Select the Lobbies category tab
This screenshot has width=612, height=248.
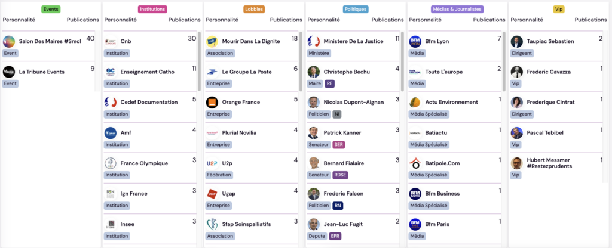pyautogui.click(x=254, y=10)
